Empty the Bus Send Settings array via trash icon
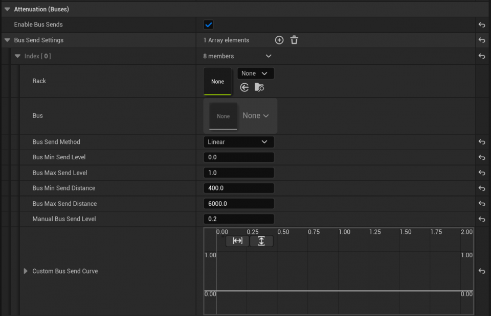Viewport: 491px width, 316px height. pos(294,40)
